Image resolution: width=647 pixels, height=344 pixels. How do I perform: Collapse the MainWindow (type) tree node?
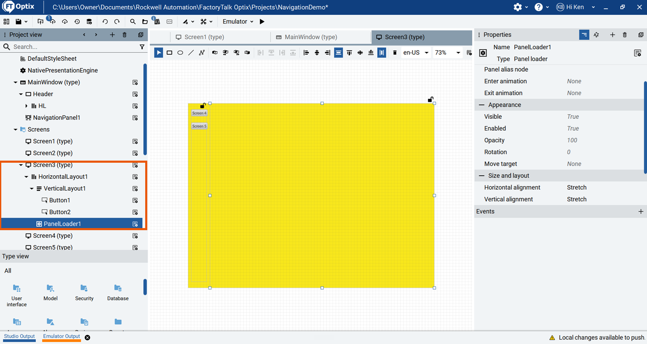(16, 82)
